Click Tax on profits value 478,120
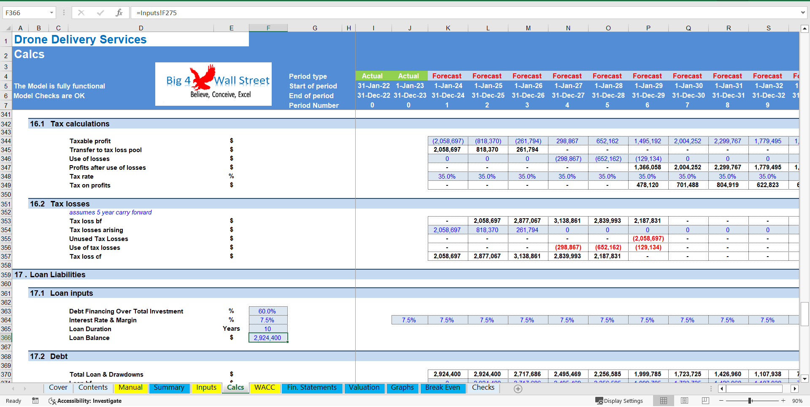The image size is (810, 407). coord(647,185)
